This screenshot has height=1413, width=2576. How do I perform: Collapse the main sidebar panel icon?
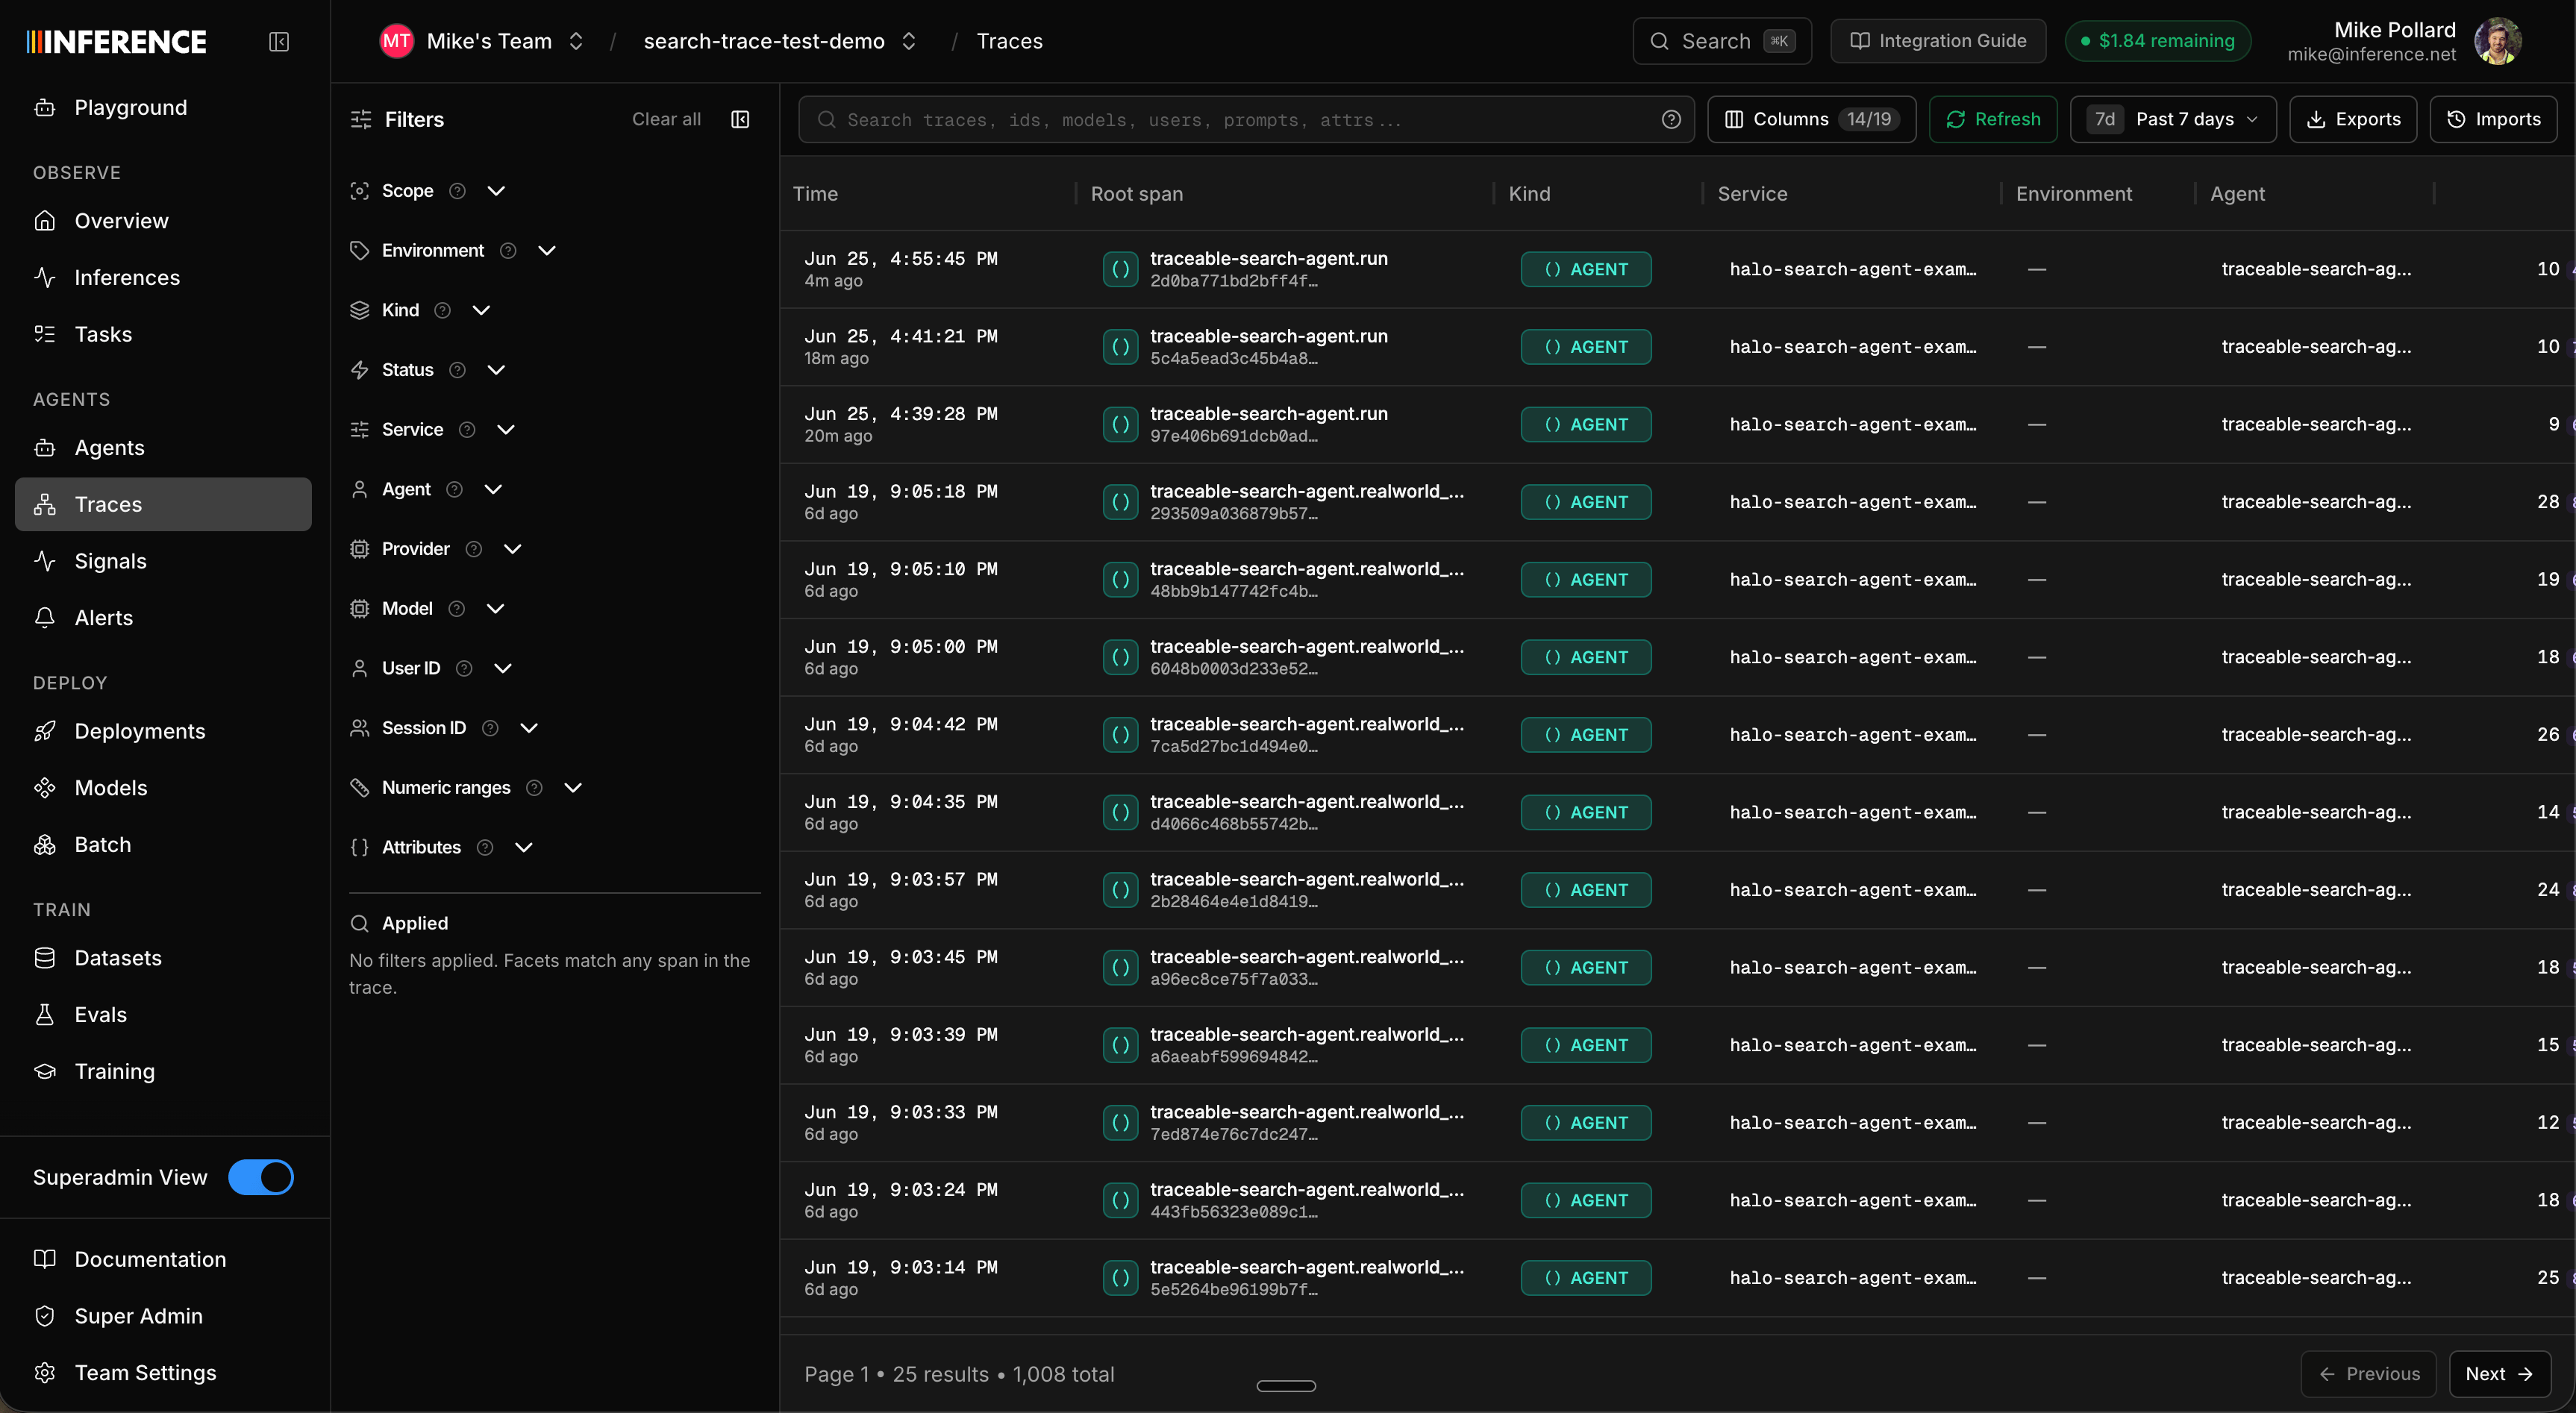279,41
